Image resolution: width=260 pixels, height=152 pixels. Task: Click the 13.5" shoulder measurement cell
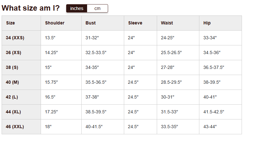[50, 38]
